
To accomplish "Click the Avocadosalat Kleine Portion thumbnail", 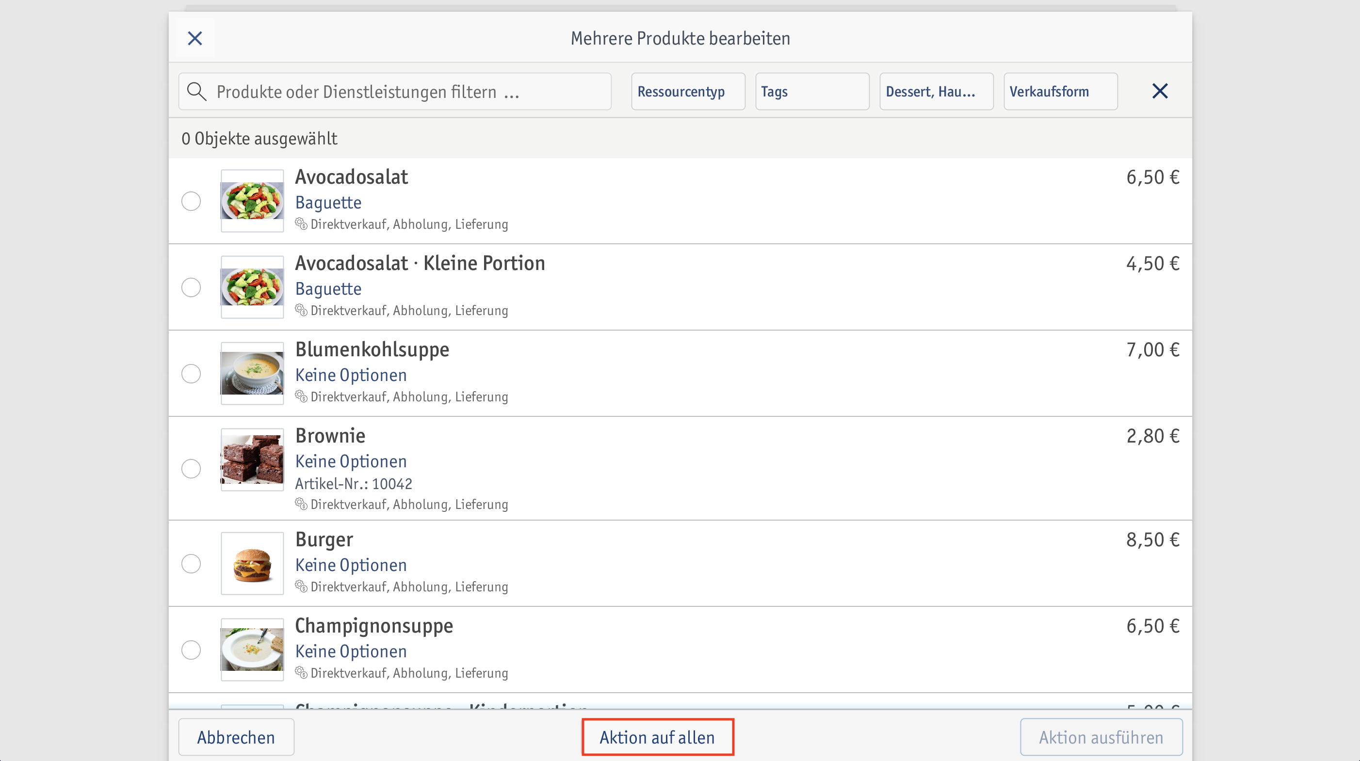I will [252, 287].
